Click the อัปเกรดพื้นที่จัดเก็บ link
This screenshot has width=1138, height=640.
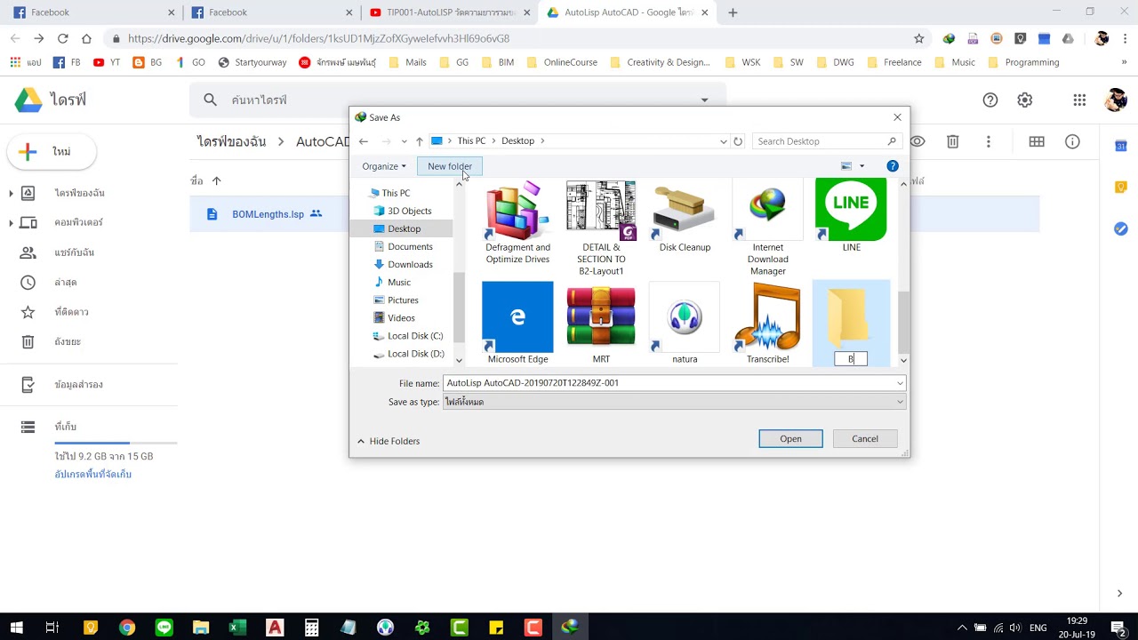93,475
